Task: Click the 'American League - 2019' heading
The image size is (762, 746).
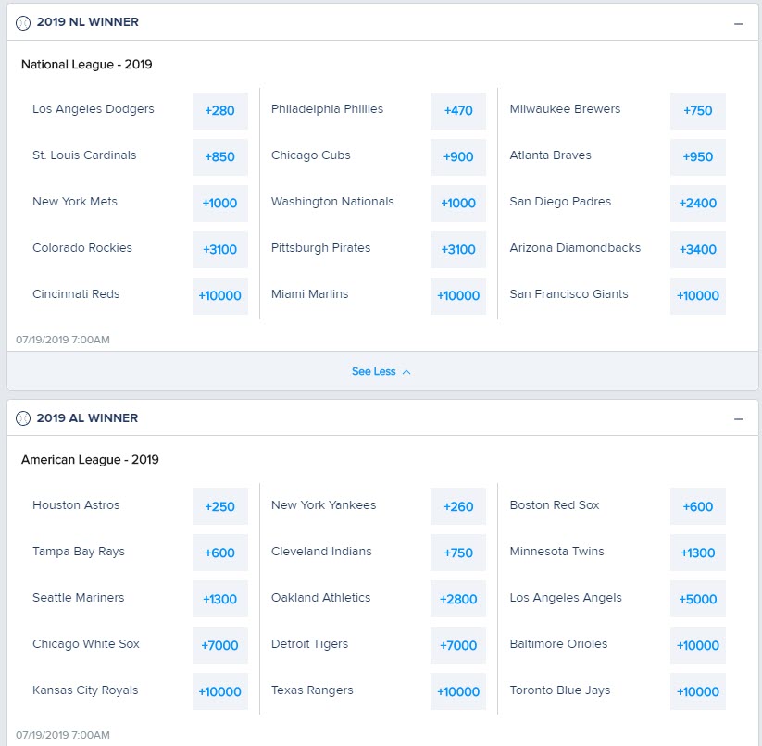Action: [x=90, y=460]
